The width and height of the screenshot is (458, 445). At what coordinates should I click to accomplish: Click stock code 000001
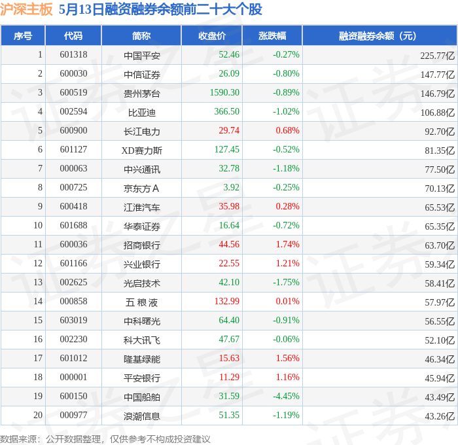pos(73,378)
